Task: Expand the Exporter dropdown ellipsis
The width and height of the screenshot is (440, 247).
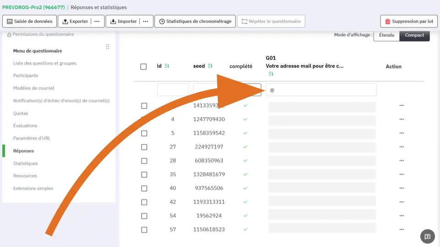Action: pos(97,21)
